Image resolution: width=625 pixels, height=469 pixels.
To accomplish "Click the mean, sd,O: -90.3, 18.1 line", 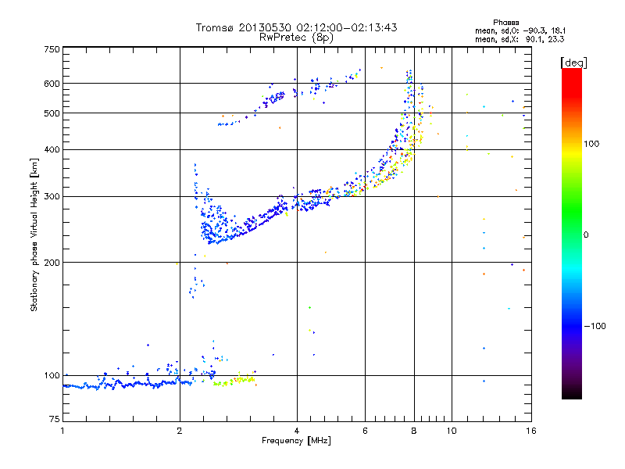I will pos(520,31).
